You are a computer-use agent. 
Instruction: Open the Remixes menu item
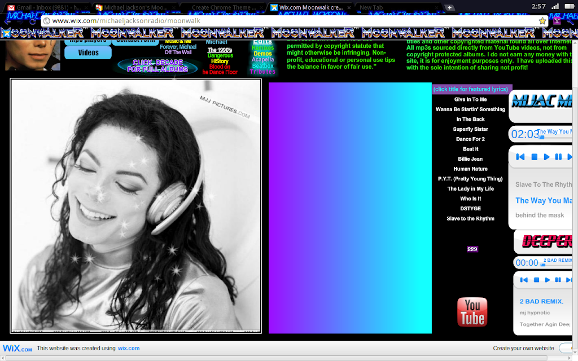[x=262, y=48]
